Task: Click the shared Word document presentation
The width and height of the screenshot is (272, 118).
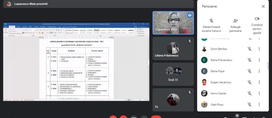Action: pos(76,62)
